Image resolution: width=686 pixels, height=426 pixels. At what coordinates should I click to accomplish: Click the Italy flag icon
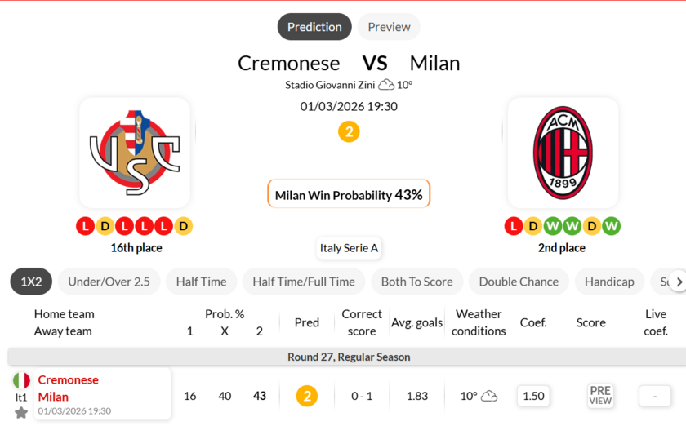21,380
